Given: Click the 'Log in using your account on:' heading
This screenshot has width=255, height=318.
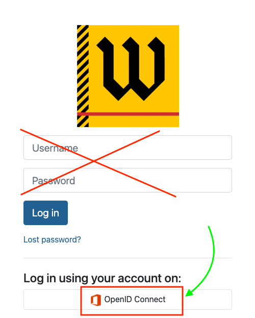Looking at the screenshot, I should pos(102,278).
